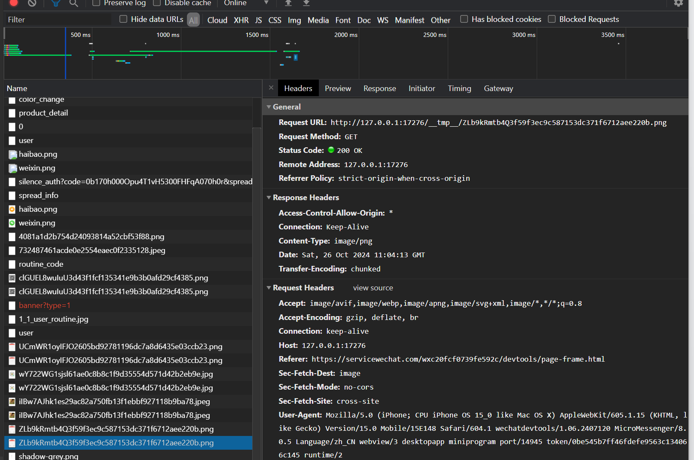Toggle the blue filter funnel icon

[x=55, y=3]
